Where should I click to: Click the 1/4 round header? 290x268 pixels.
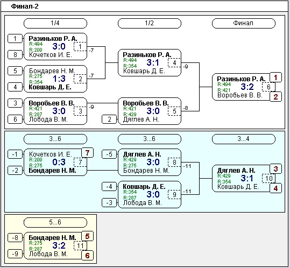tap(55, 23)
